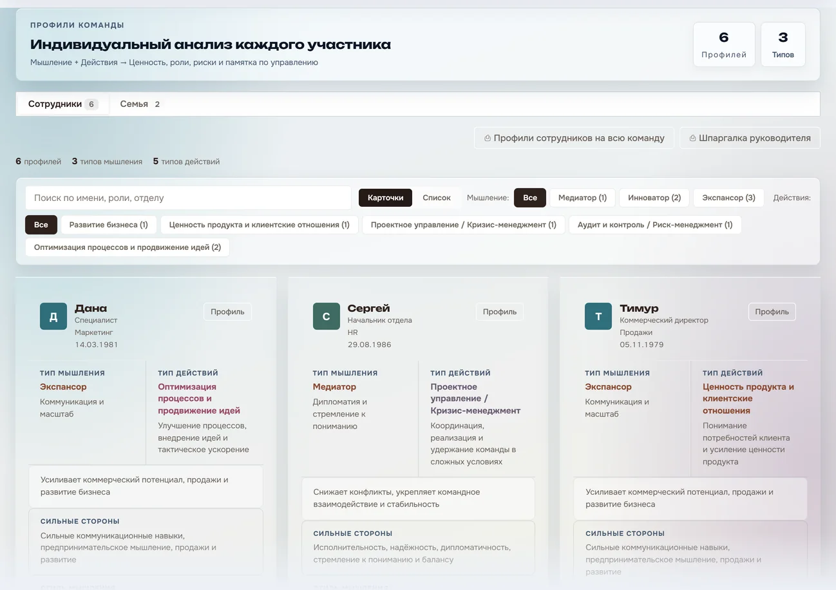Click the heading Индивидуальный анализ каждого участника

211,44
